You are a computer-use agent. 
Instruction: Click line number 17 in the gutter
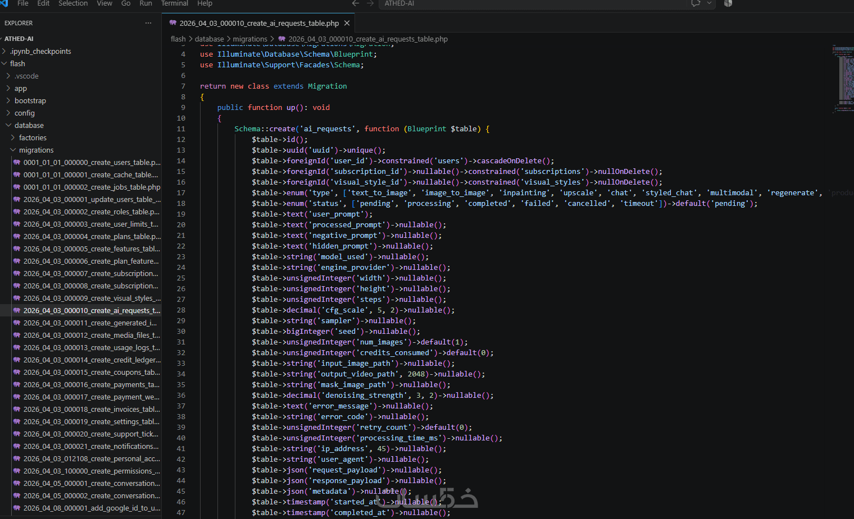pyautogui.click(x=181, y=192)
